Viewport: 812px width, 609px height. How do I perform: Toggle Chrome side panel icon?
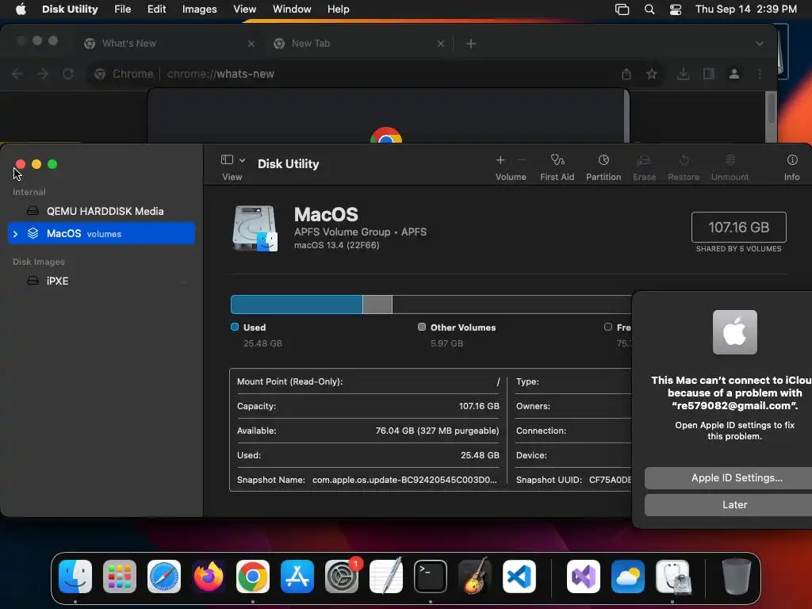point(708,74)
